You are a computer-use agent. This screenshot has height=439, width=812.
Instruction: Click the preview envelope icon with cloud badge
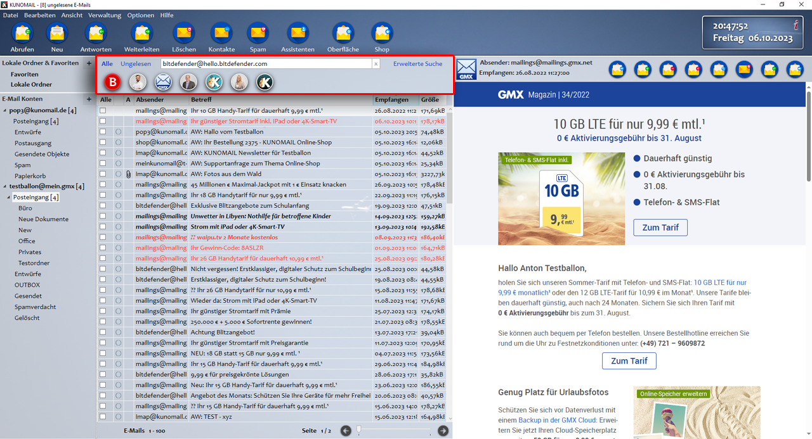coord(795,69)
